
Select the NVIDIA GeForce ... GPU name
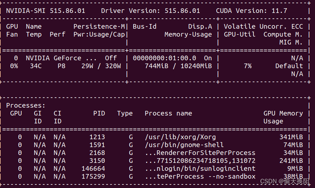point(61,58)
